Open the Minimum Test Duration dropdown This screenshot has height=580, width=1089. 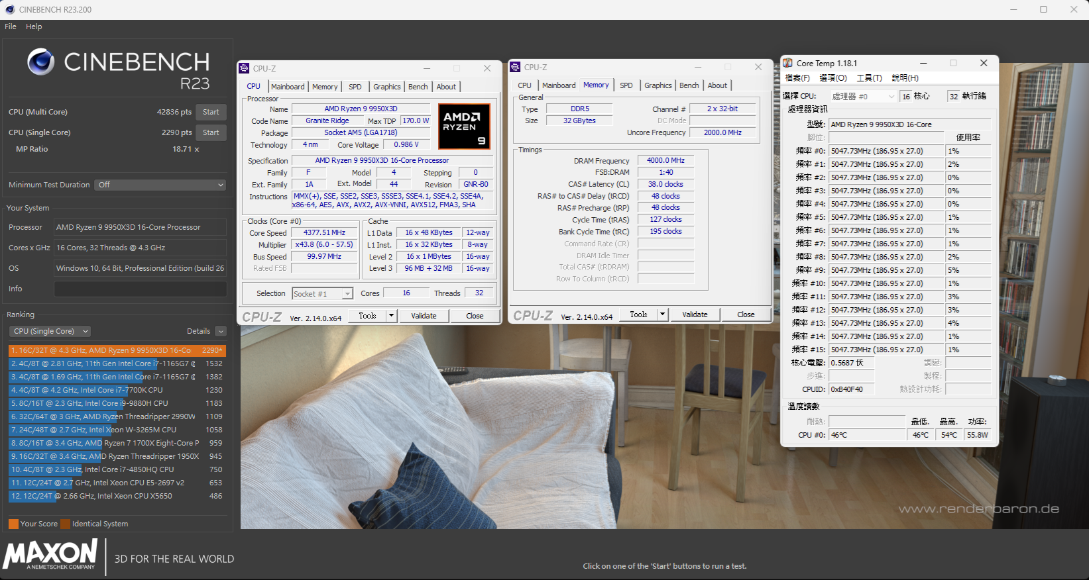click(x=160, y=185)
